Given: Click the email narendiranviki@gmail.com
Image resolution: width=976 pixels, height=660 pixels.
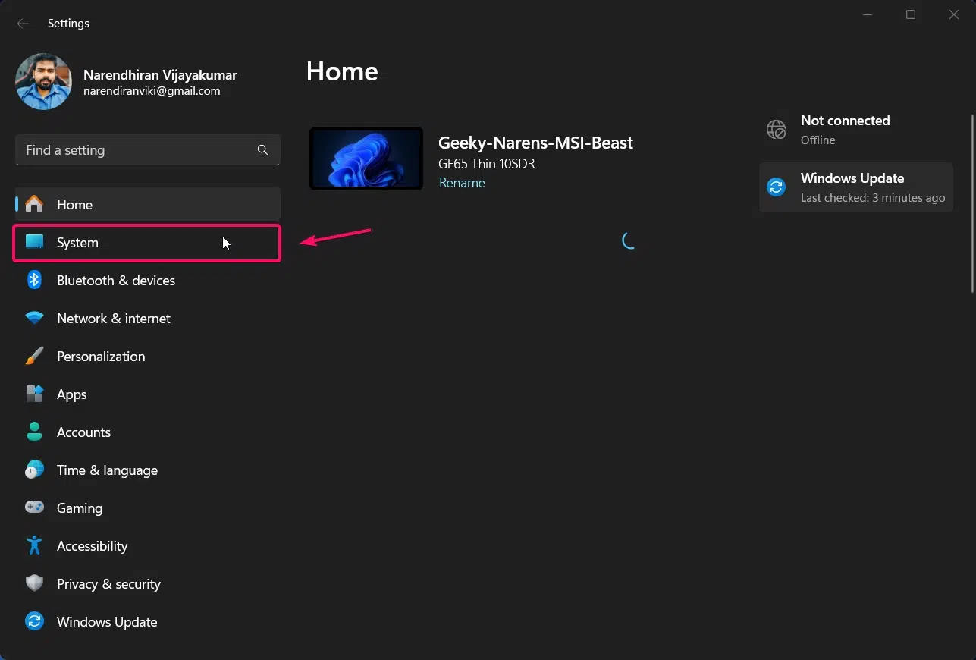Looking at the screenshot, I should click(152, 91).
